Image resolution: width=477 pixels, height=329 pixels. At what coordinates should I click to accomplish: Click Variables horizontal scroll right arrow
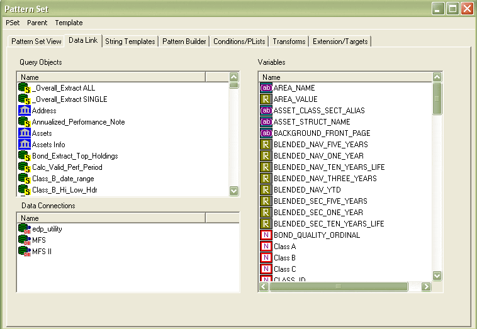(426, 286)
